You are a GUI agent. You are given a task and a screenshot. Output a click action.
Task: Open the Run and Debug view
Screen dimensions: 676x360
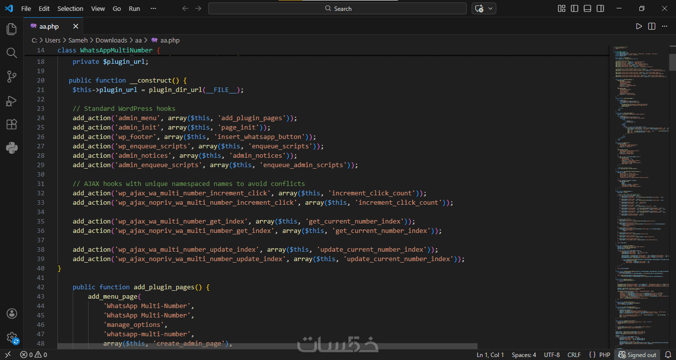11,101
